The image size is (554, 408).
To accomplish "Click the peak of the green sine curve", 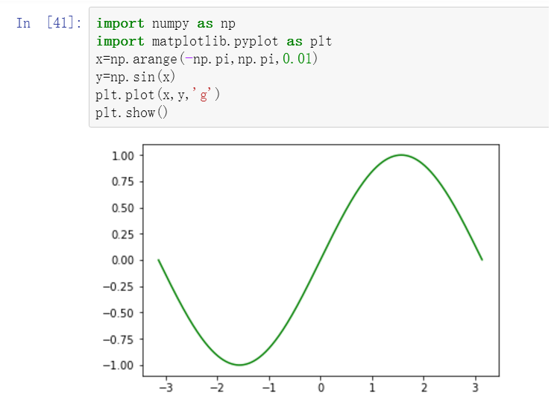I will pos(402,155).
